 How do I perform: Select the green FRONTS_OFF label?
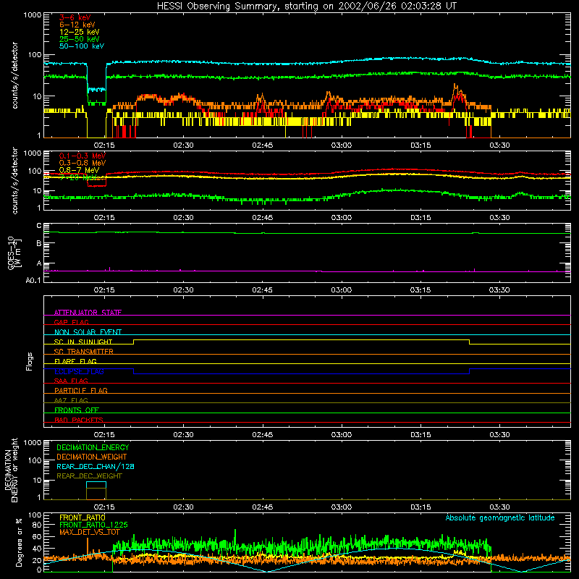click(x=77, y=410)
